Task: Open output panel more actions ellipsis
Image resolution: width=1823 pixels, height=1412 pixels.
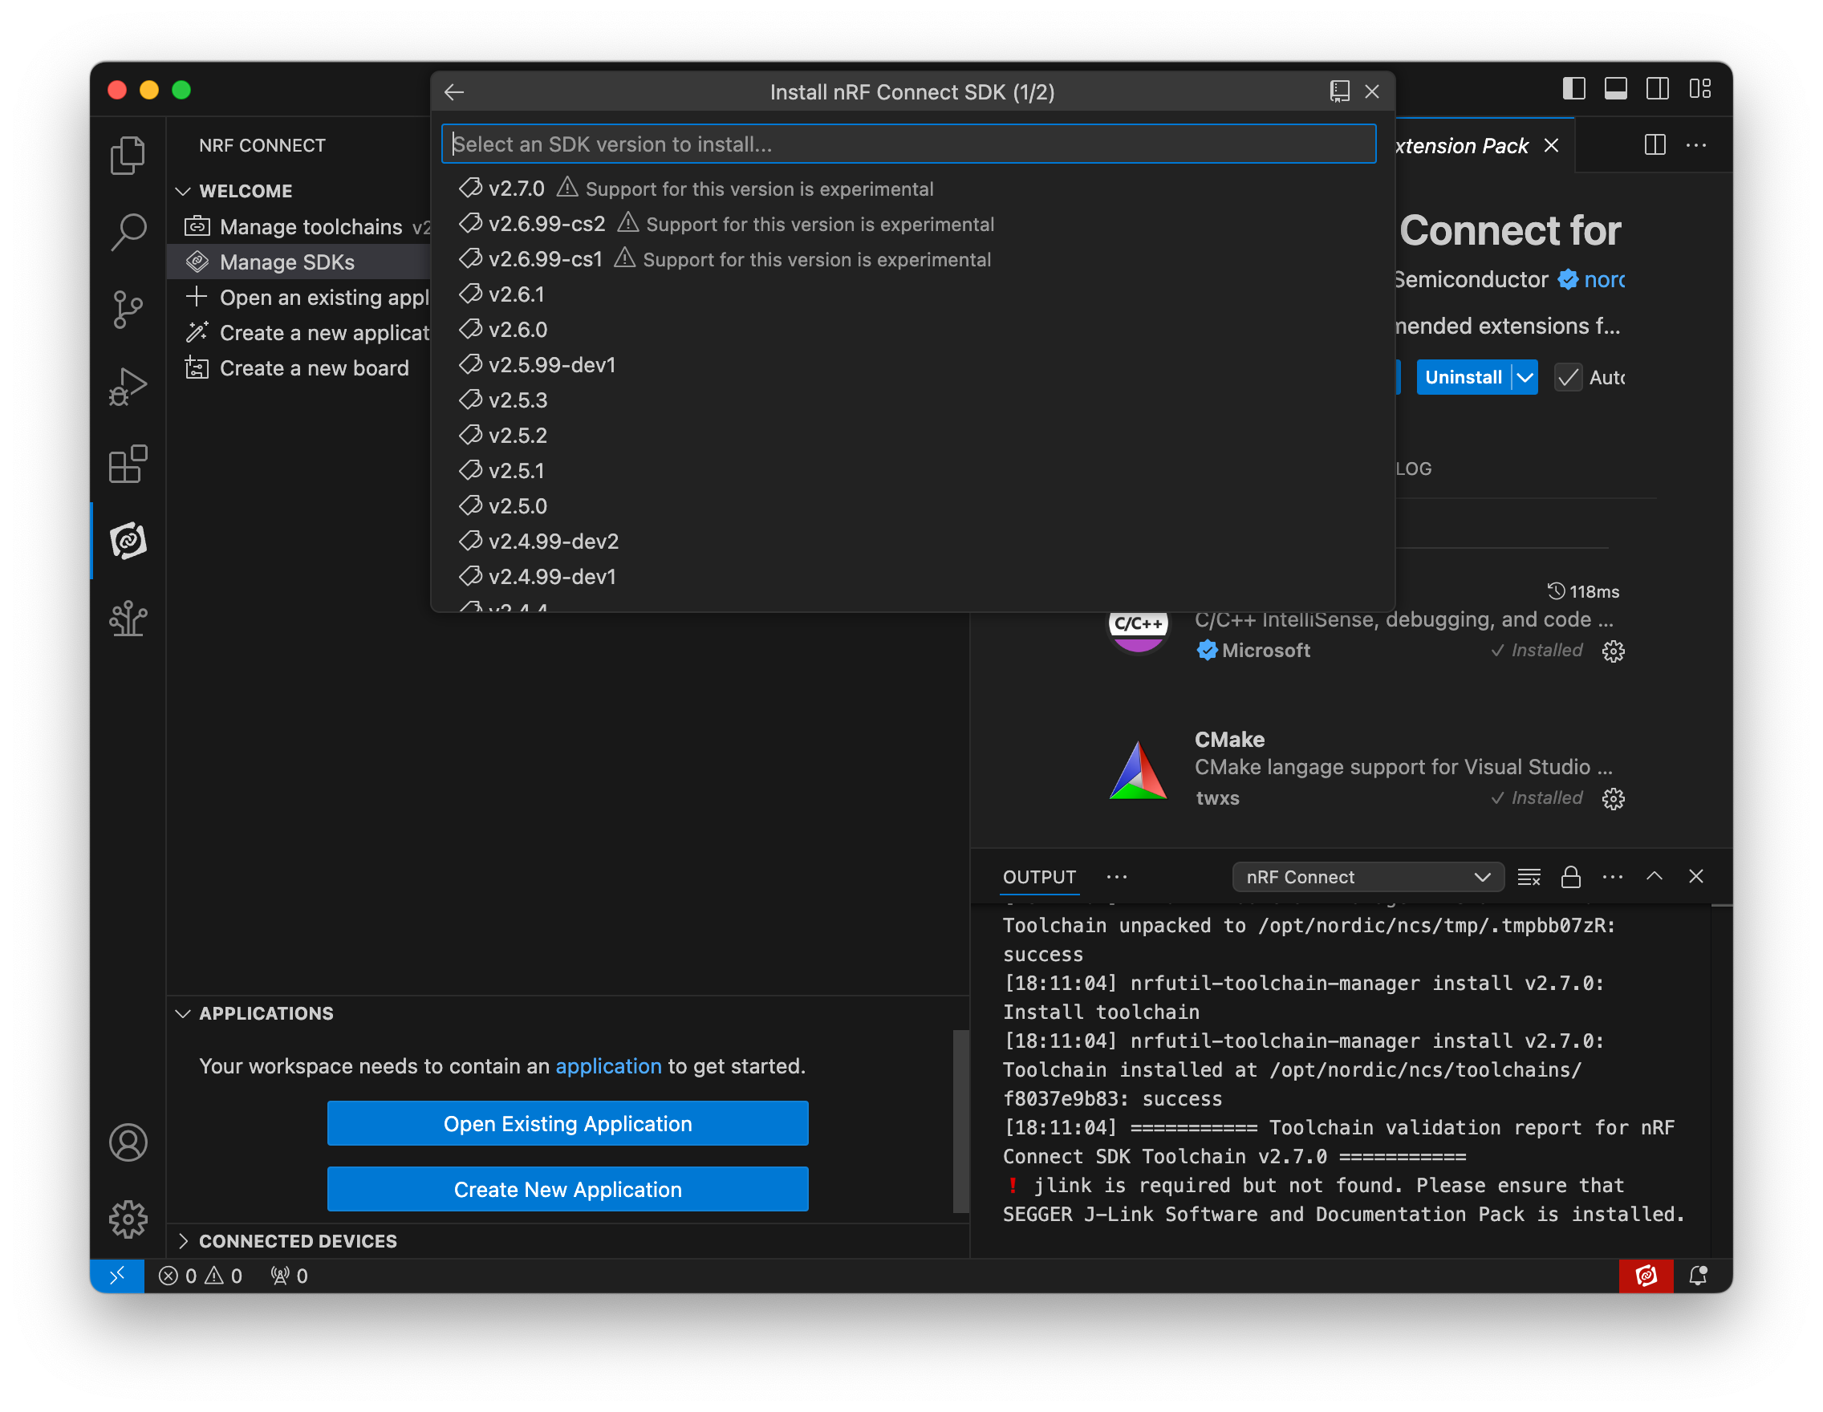Action: coord(1613,877)
